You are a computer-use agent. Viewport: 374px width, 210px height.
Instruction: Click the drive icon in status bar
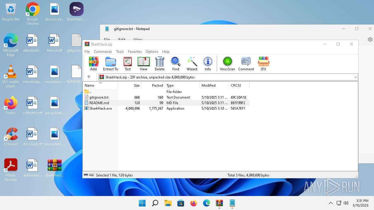pos(86,175)
